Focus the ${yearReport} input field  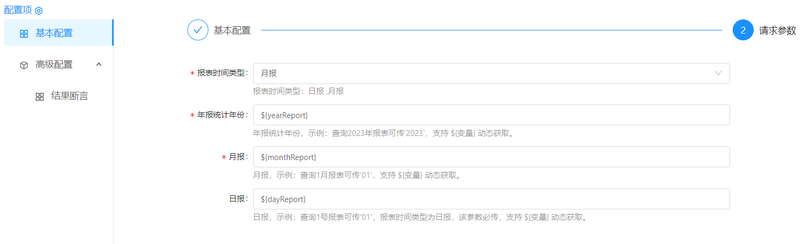click(x=491, y=115)
